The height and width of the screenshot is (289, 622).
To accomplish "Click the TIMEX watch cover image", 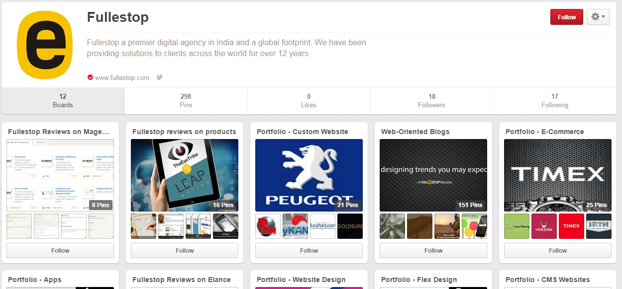I will tap(558, 175).
